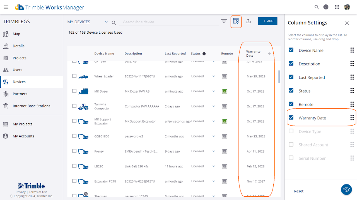This screenshot has width=357, height=200.
Task: Click Wheel Loader remote icon
Action: point(225,76)
